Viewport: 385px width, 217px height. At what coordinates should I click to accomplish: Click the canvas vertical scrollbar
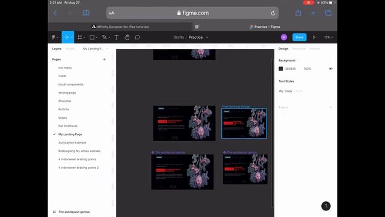coord(272,133)
